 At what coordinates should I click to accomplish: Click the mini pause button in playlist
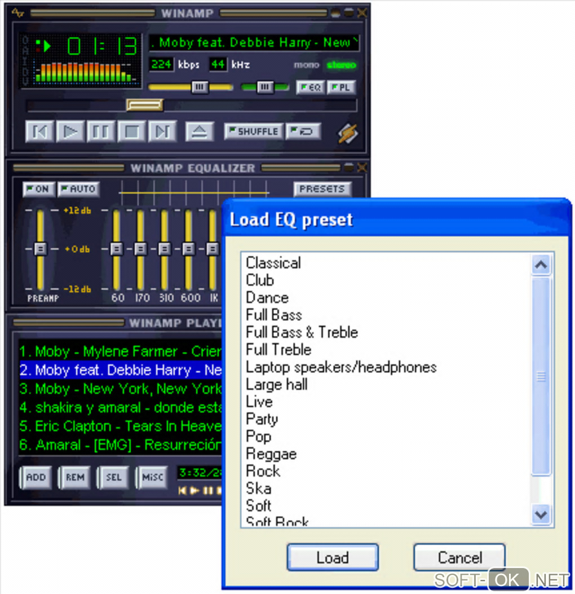(x=208, y=491)
